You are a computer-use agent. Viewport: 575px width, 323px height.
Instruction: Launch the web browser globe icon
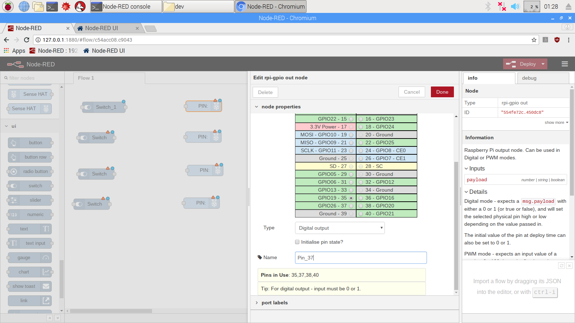point(24,6)
